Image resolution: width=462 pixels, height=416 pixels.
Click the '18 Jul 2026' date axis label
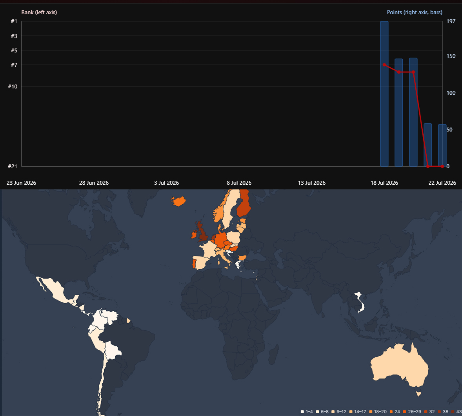click(384, 183)
